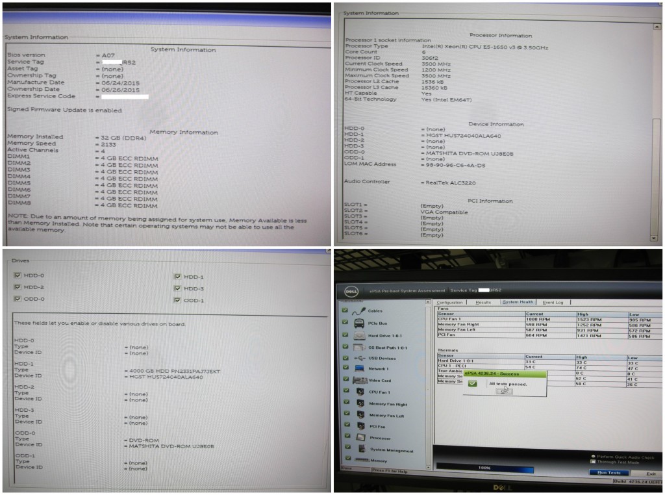Click the Signed Firmware Update is enabled text

64,110
